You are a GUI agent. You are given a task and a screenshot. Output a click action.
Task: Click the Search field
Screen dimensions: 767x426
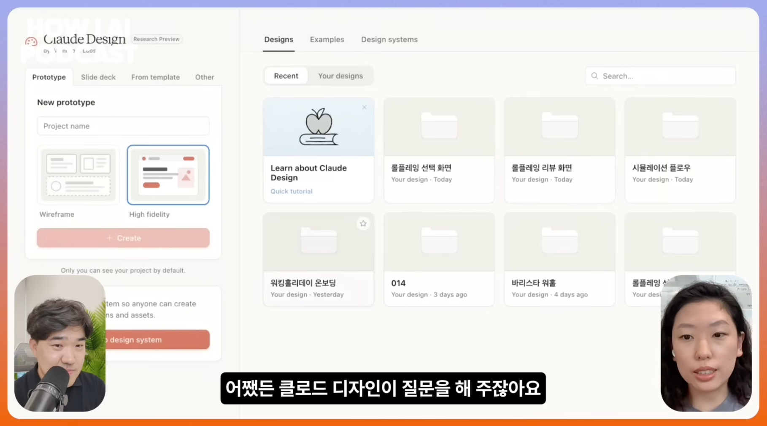point(660,76)
